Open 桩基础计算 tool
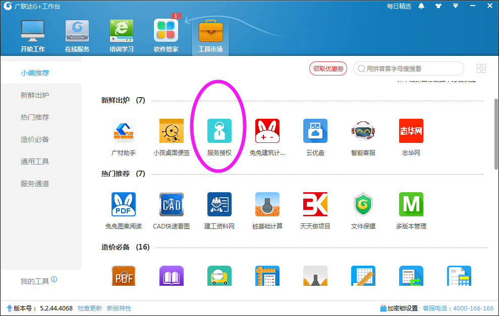The width and height of the screenshot is (499, 316). 267,204
